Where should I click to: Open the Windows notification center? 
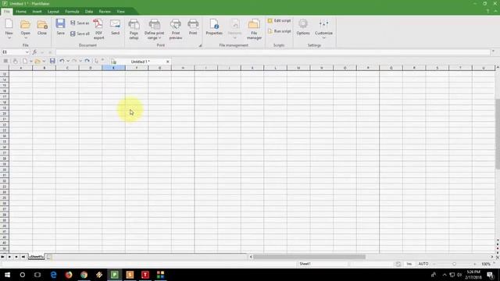coord(490,275)
